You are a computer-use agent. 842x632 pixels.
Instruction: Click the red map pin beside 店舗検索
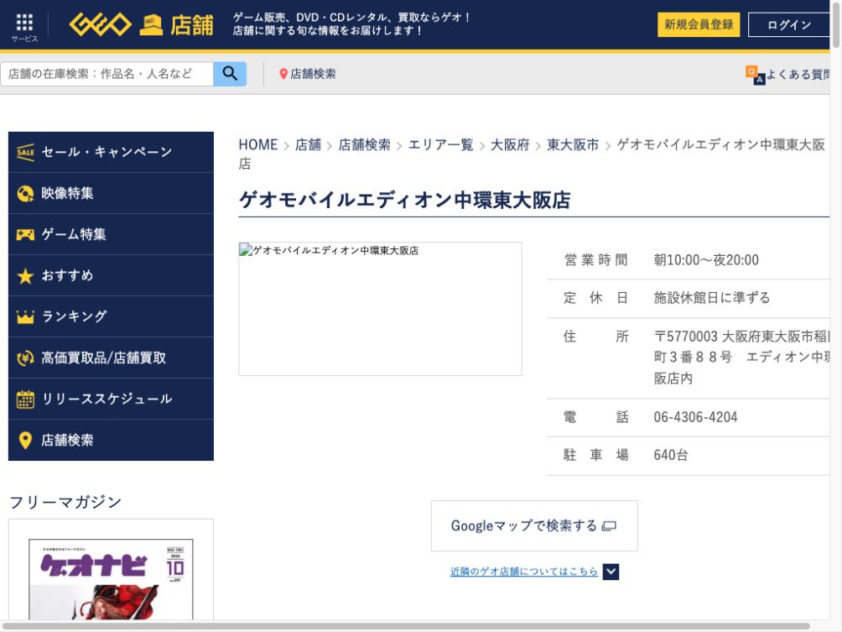[283, 74]
